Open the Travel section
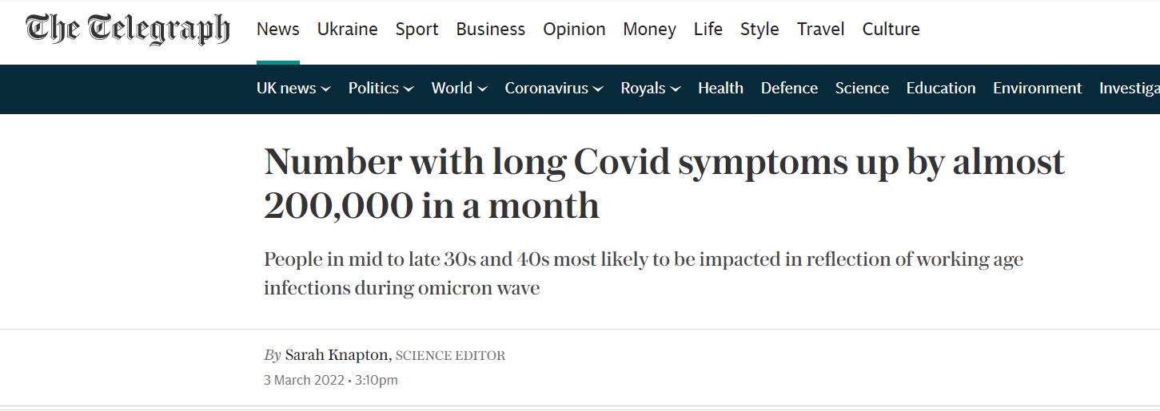1160x411 pixels. 820,30
